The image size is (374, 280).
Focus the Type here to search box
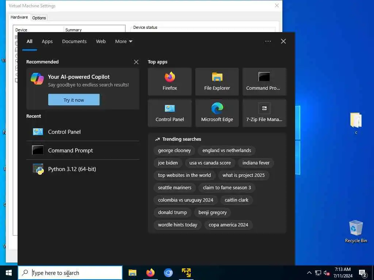70,273
